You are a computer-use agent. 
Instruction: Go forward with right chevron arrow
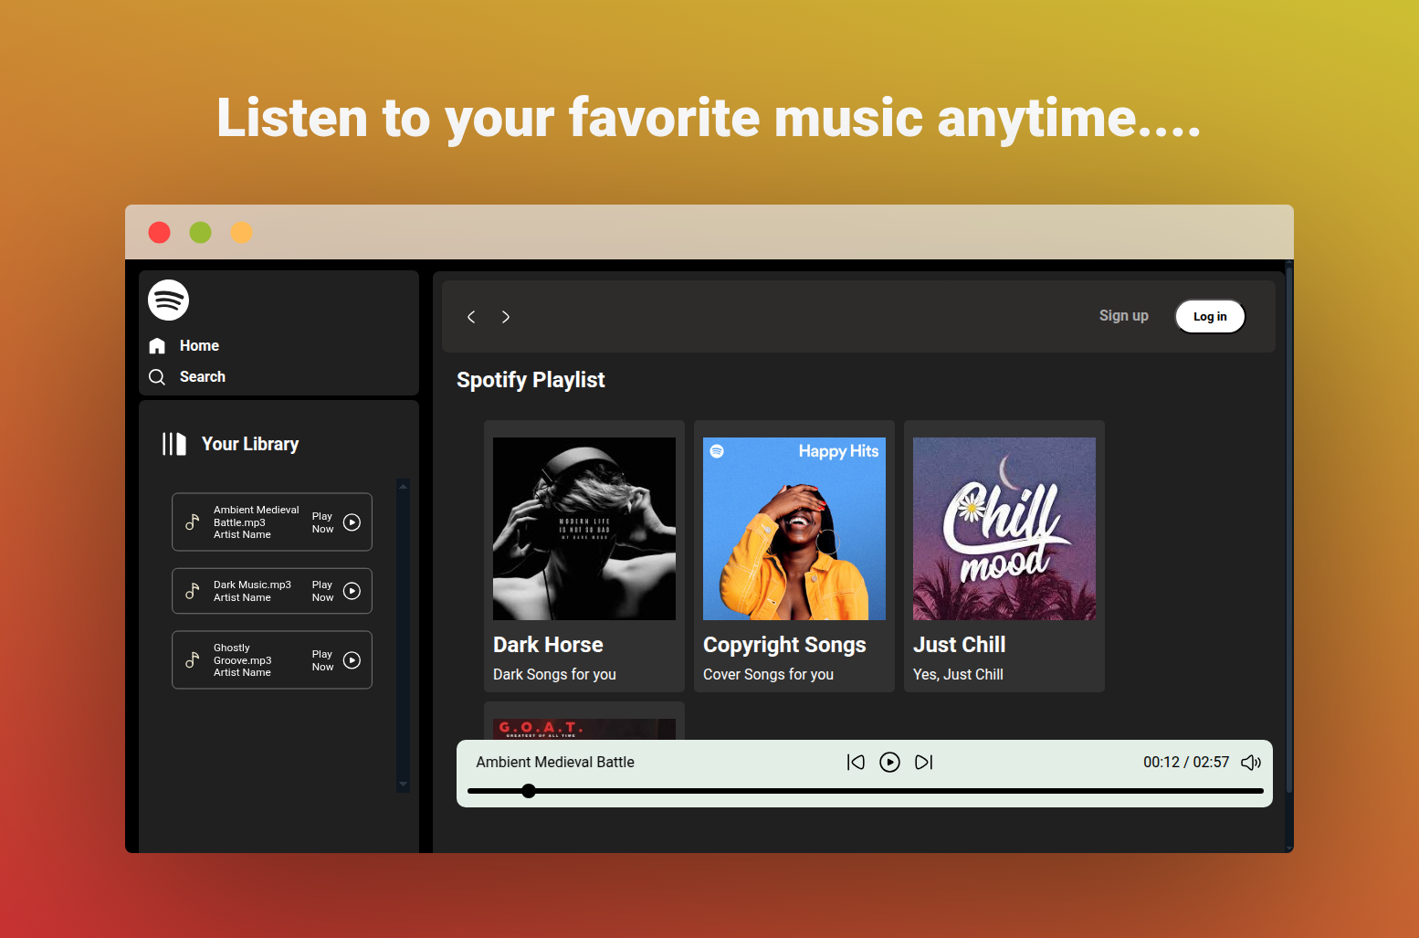tap(506, 317)
